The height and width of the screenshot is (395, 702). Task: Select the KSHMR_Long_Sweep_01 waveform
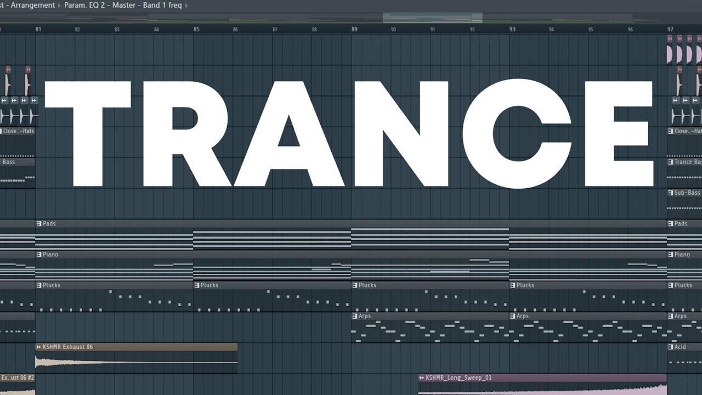point(542,388)
